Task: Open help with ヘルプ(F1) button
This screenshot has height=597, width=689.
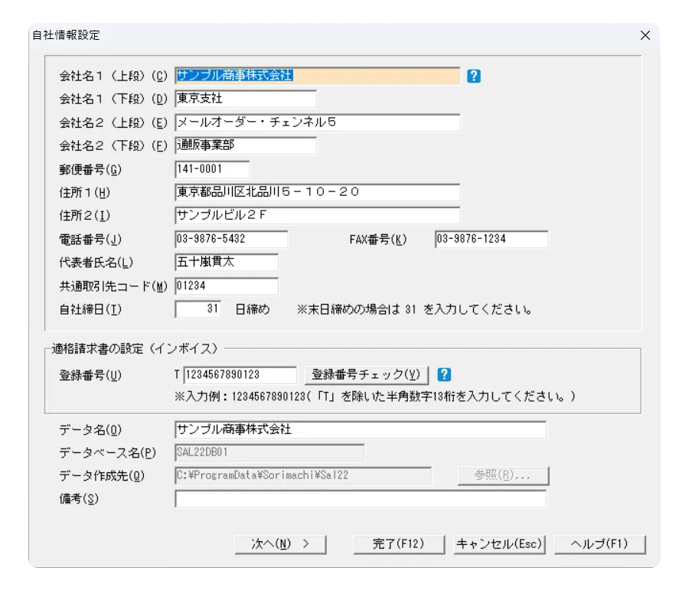Action: point(599,544)
